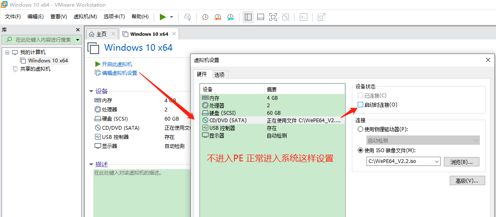Select Windows 10 x64 in library tree
The width and height of the screenshot is (496, 217).
[48, 60]
